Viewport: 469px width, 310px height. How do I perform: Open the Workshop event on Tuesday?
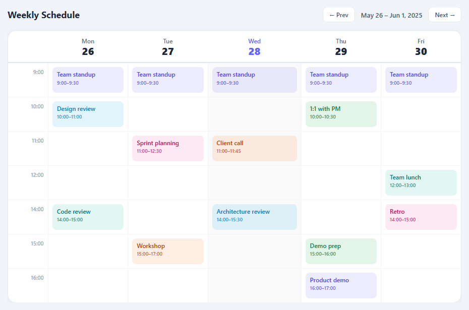tap(168, 251)
